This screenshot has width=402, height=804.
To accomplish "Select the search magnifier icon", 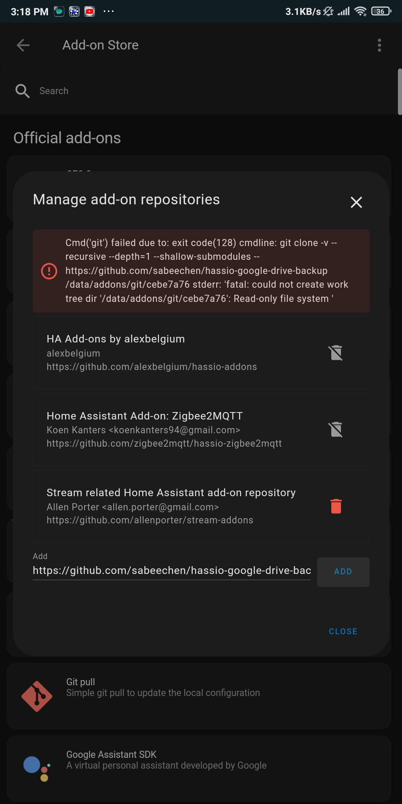I will click(22, 90).
